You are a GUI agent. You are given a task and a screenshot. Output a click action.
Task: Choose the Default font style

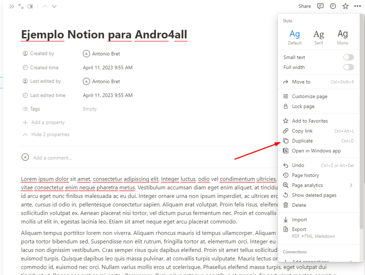point(295,37)
